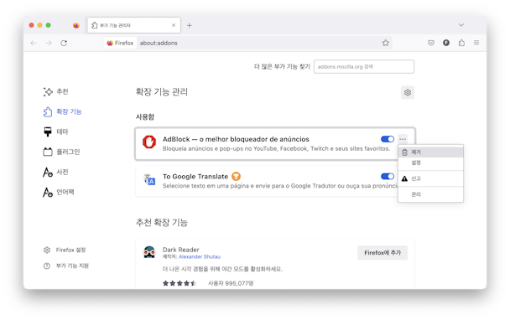Open the 확장 기능 sidebar section
The height and width of the screenshot is (320, 510).
pyautogui.click(x=62, y=111)
